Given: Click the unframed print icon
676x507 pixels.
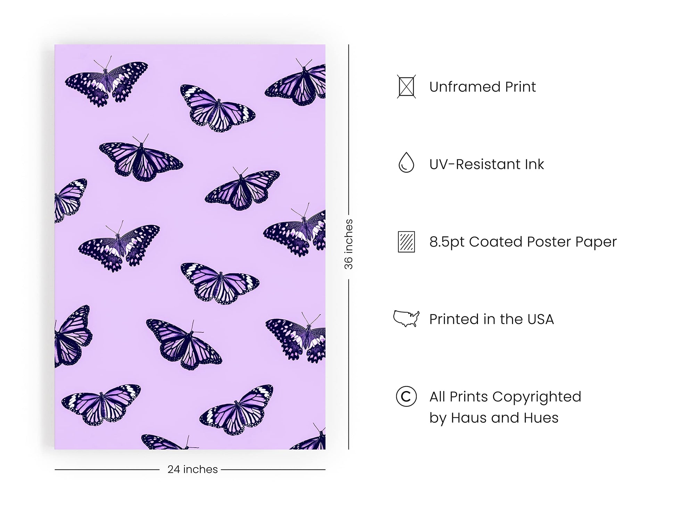Looking at the screenshot, I should point(406,86).
